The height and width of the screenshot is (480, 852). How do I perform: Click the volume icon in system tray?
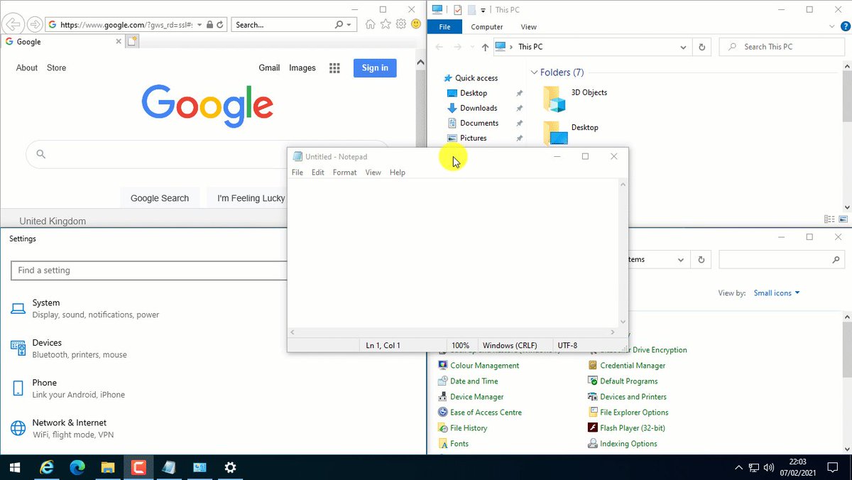tap(769, 468)
